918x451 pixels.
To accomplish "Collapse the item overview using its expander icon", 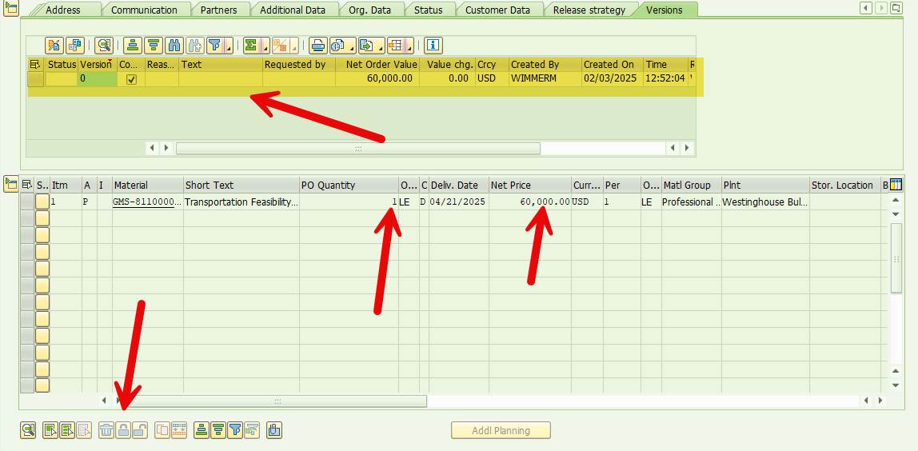I will tap(10, 184).
